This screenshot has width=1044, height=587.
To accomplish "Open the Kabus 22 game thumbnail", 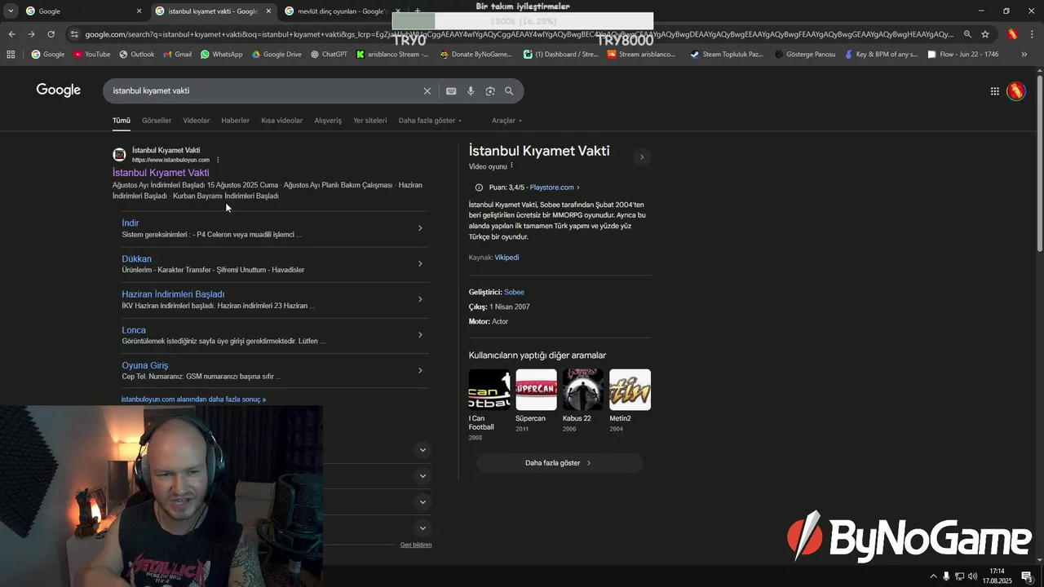I will (x=583, y=390).
